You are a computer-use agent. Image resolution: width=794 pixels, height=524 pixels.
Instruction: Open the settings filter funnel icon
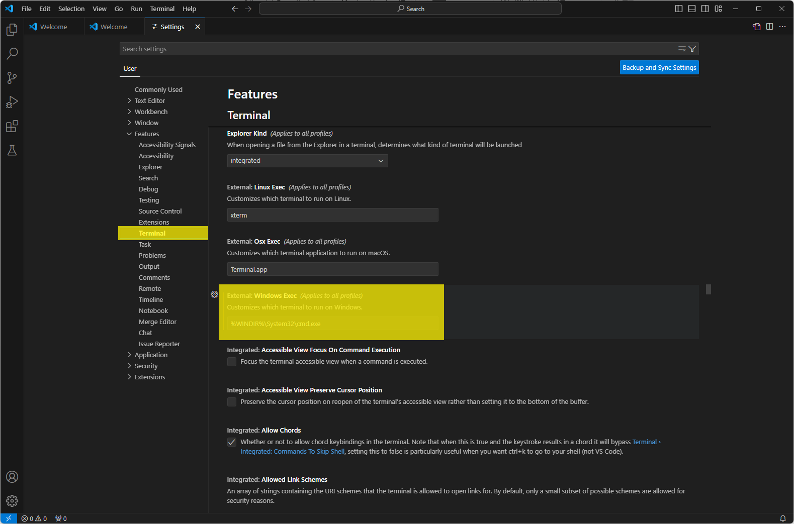point(692,49)
